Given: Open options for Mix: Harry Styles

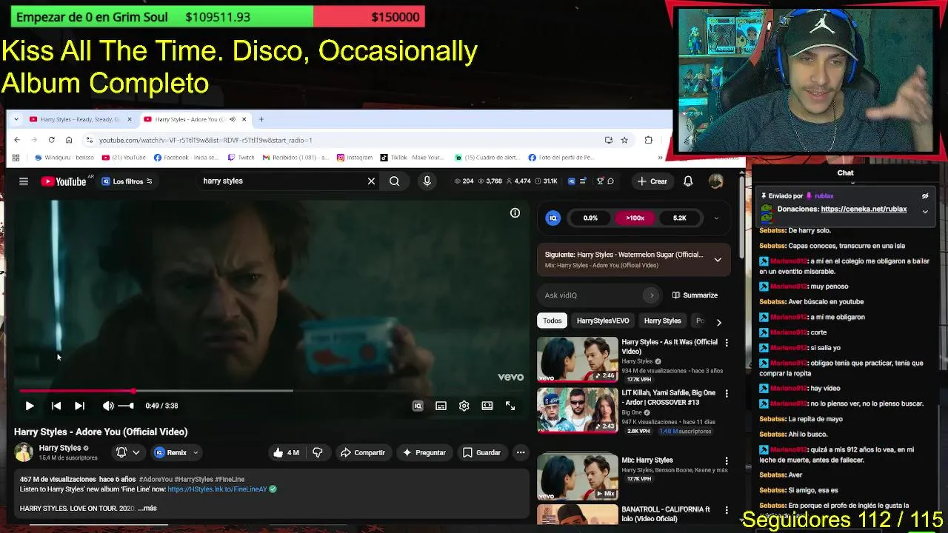Looking at the screenshot, I should pyautogui.click(x=727, y=460).
